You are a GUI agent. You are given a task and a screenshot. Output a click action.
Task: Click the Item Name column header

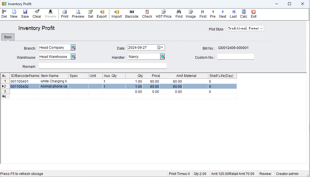click(x=54, y=76)
